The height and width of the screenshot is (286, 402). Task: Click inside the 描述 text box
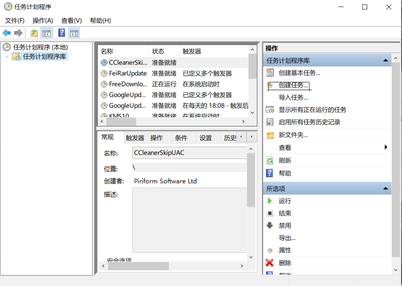click(190, 220)
